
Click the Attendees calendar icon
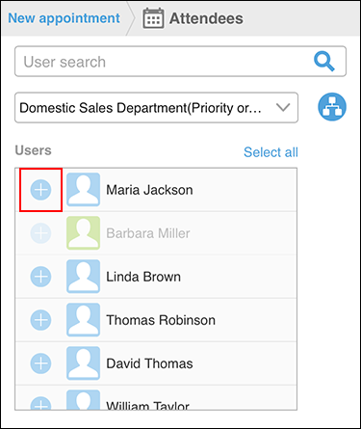[x=153, y=18]
